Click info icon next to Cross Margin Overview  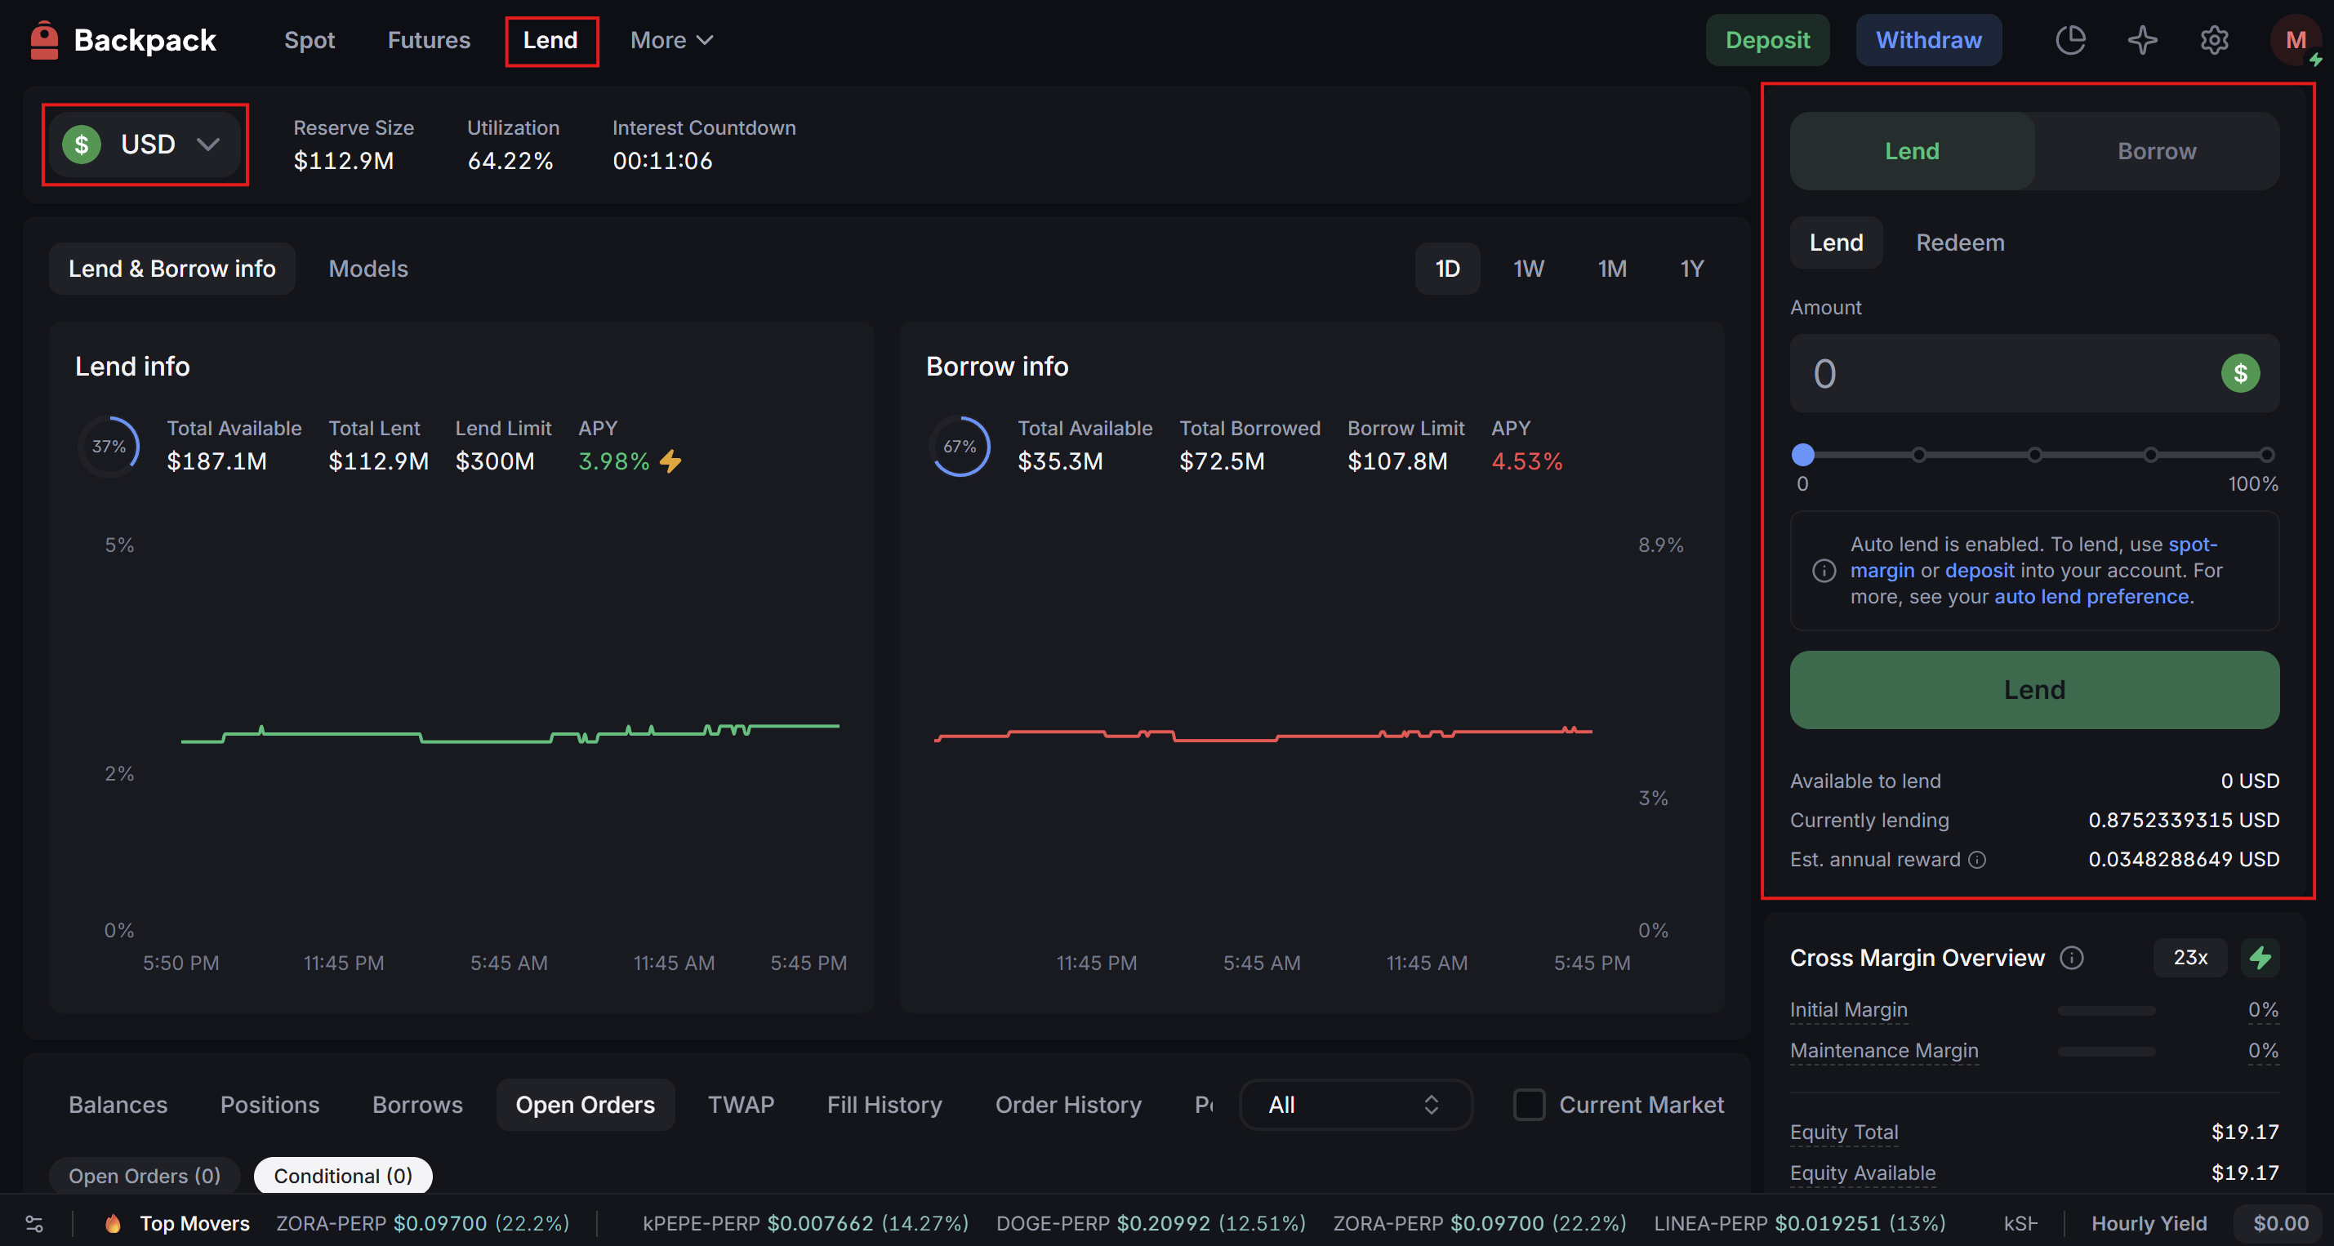click(x=2072, y=958)
